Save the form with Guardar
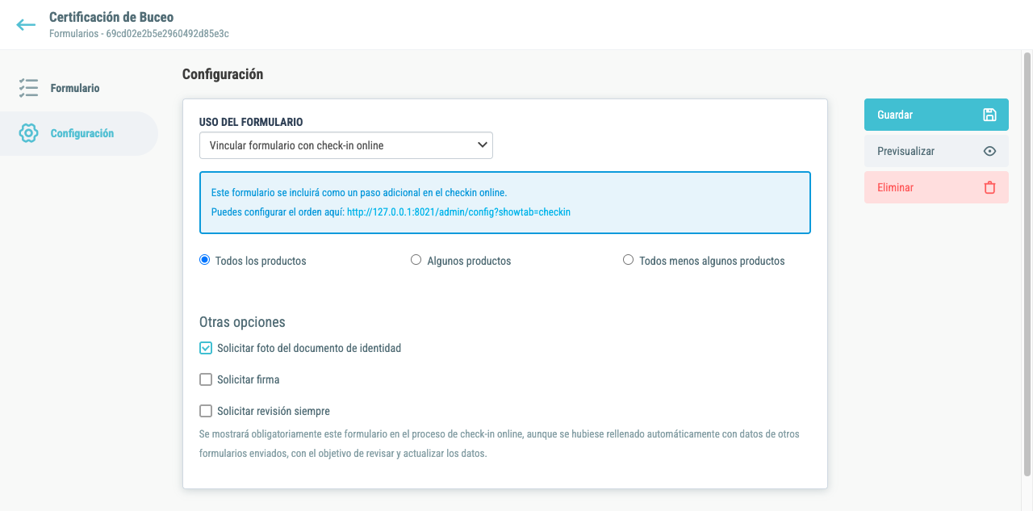 (x=936, y=115)
